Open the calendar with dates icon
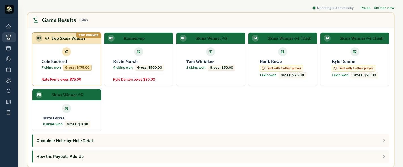 (x=8, y=70)
